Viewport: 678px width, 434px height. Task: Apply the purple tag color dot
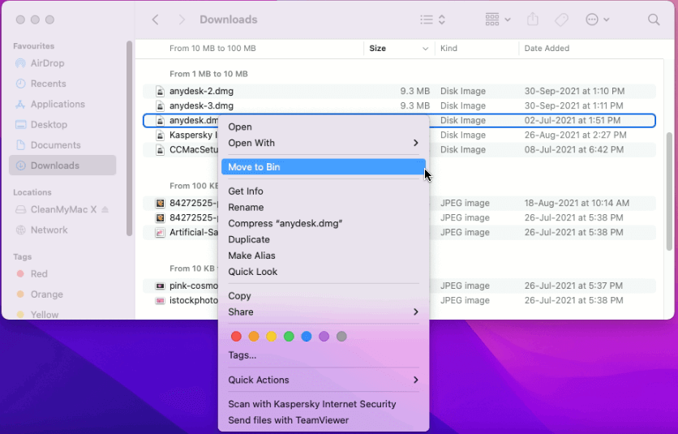click(324, 336)
